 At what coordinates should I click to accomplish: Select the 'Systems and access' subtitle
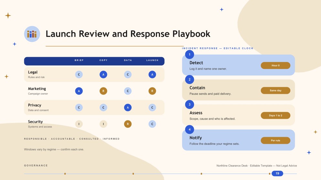40,127
